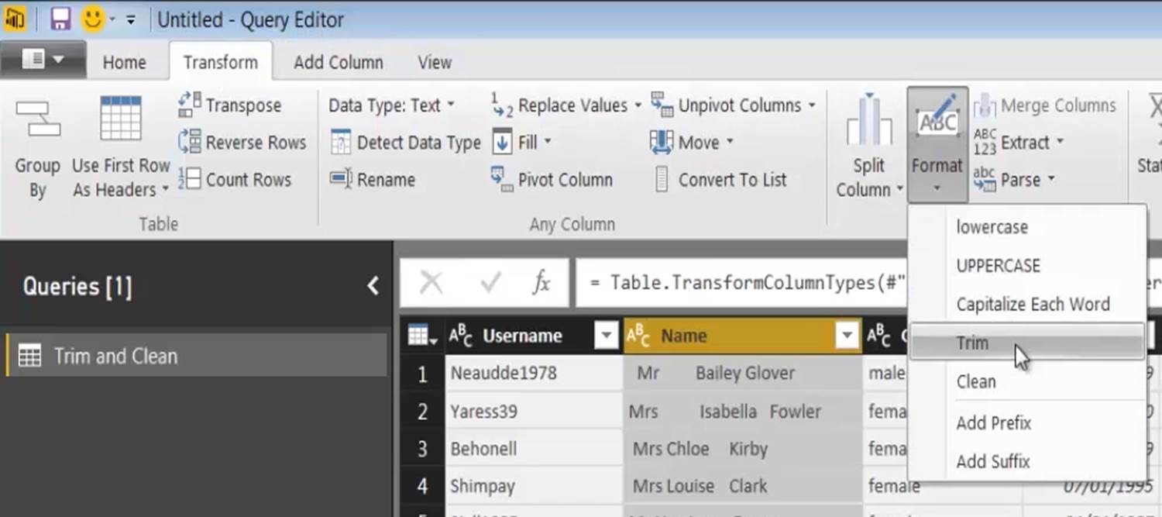Image resolution: width=1162 pixels, height=517 pixels.
Task: Switch to the Add Column tab
Action: click(338, 63)
